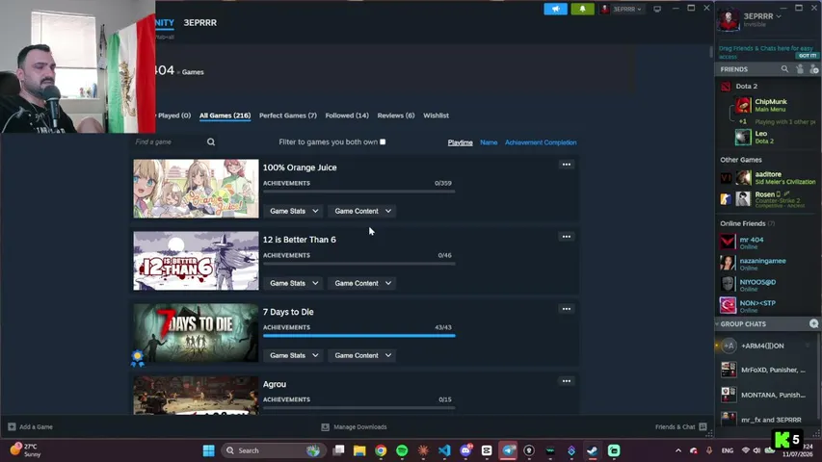Screen dimensions: 822x462
Task: Toggle Filter to games you both own checkbox
Action: point(383,141)
